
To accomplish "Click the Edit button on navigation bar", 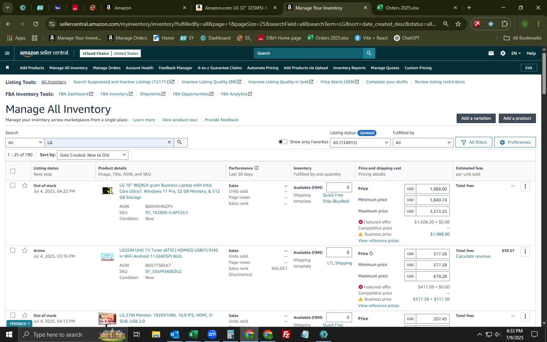I will coord(528,68).
